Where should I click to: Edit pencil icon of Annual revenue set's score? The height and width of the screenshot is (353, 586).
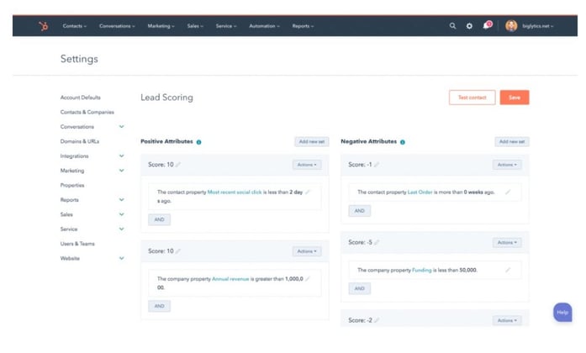click(178, 251)
